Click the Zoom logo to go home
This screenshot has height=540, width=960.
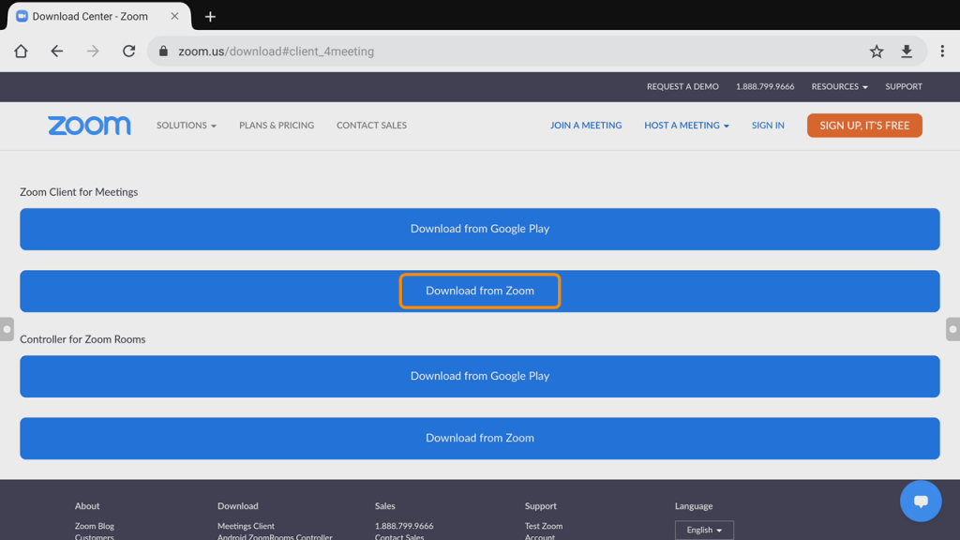coord(89,125)
